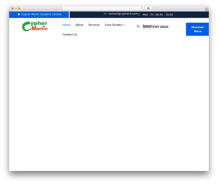Image resolution: width=218 pixels, height=184 pixels.
Task: Open the Services menu item
Action: (94, 25)
